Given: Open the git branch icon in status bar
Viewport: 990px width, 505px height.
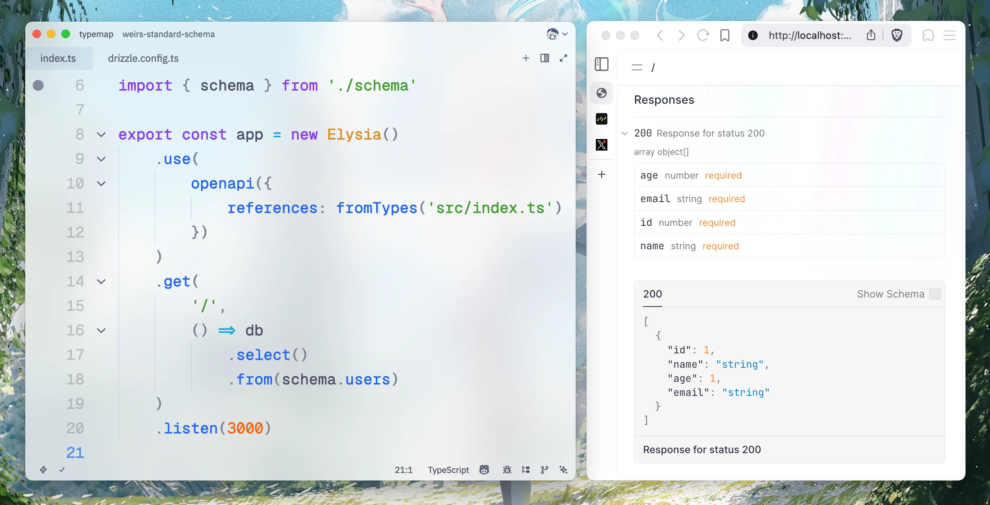Looking at the screenshot, I should [545, 470].
